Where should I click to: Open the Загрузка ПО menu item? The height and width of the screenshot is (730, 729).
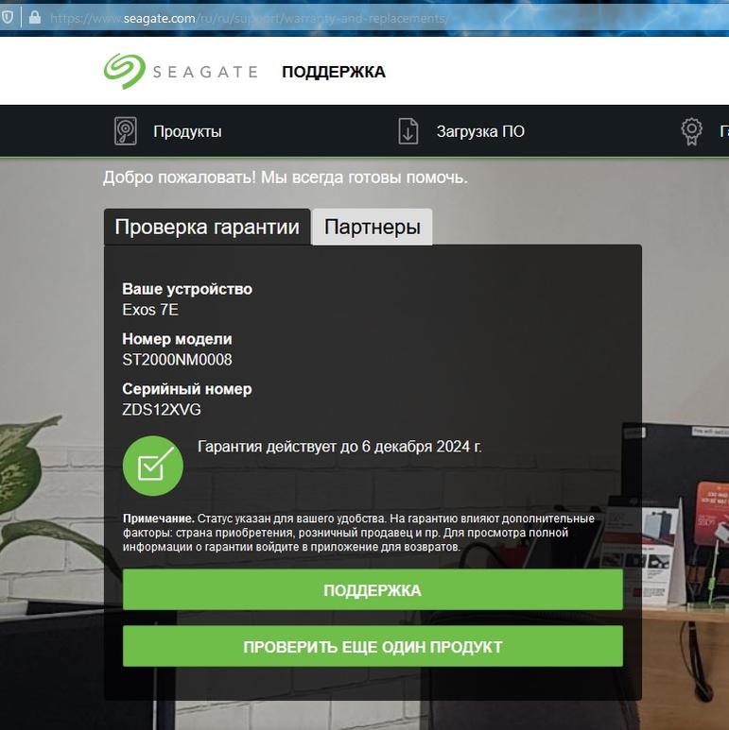(480, 132)
